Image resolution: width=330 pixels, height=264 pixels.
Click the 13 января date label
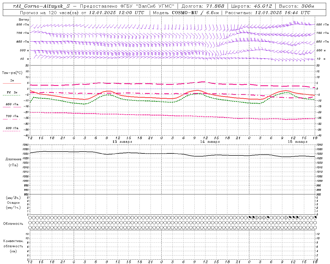122,142
